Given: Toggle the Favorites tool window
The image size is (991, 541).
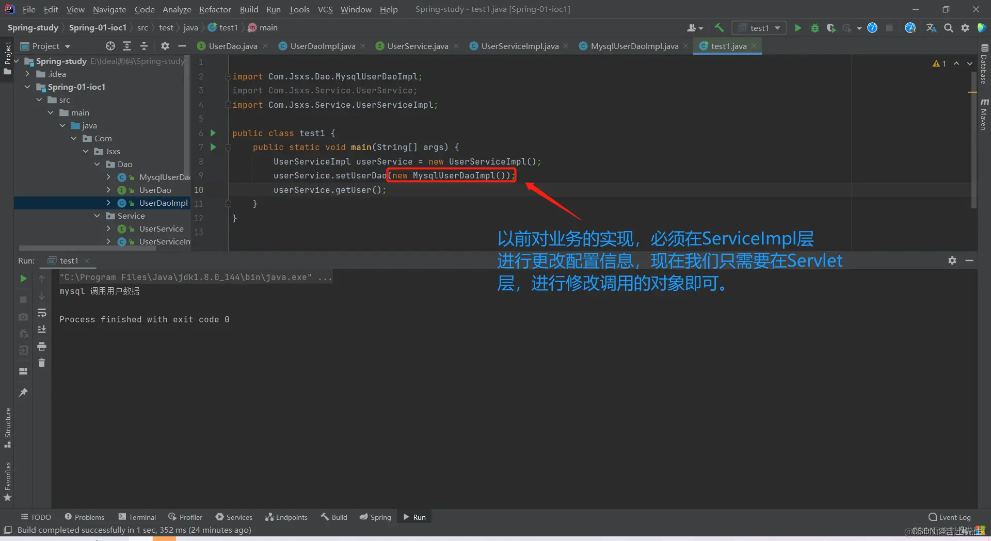Looking at the screenshot, I should pos(8,482).
